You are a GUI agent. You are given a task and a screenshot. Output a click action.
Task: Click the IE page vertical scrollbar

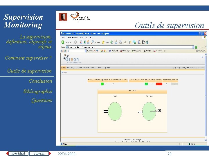point(206,97)
